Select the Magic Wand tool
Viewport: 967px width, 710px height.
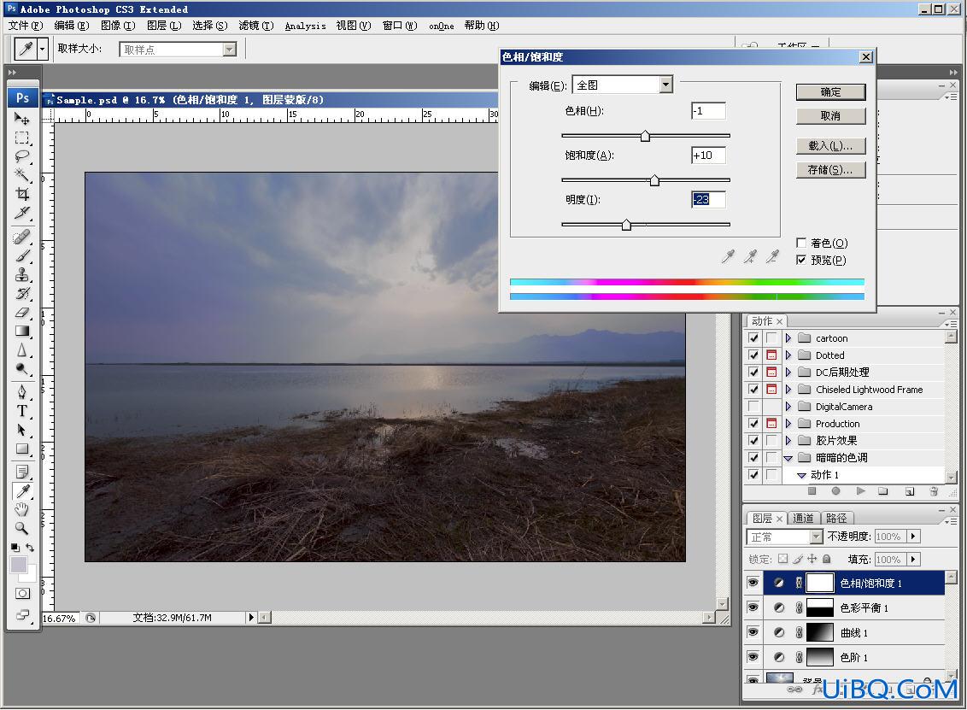(22, 174)
